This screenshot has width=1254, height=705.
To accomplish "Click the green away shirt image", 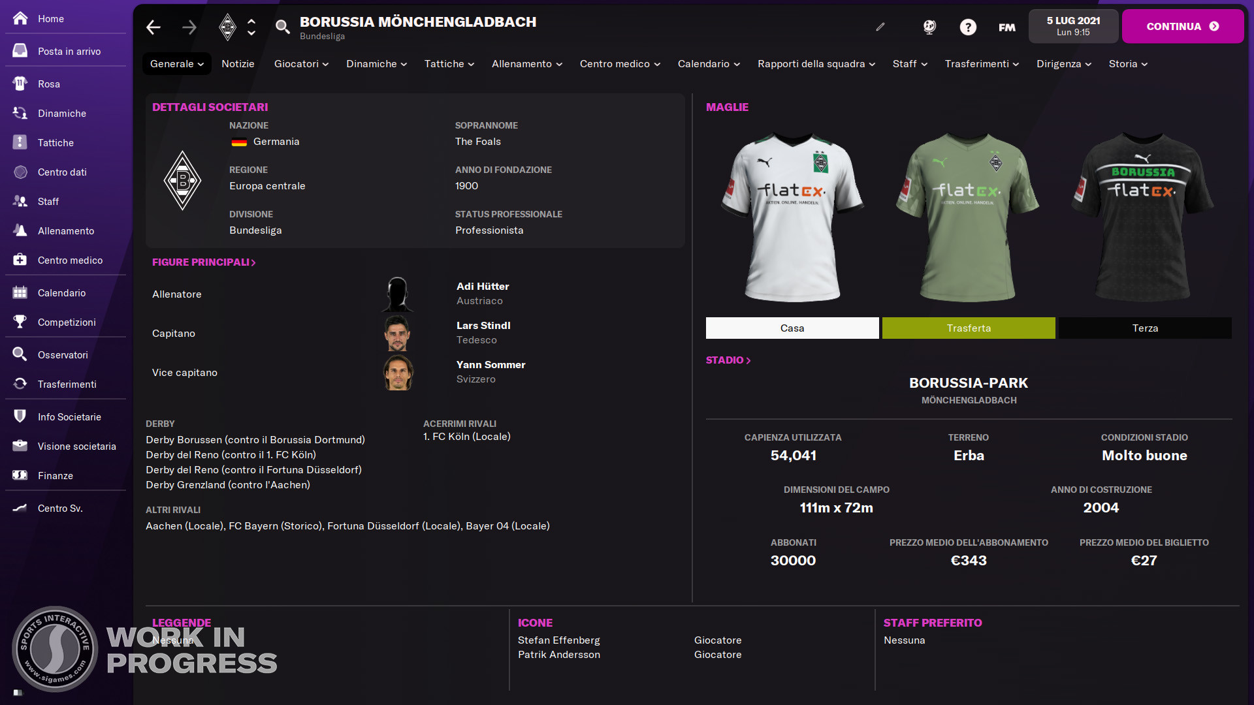I will pyautogui.click(x=968, y=217).
